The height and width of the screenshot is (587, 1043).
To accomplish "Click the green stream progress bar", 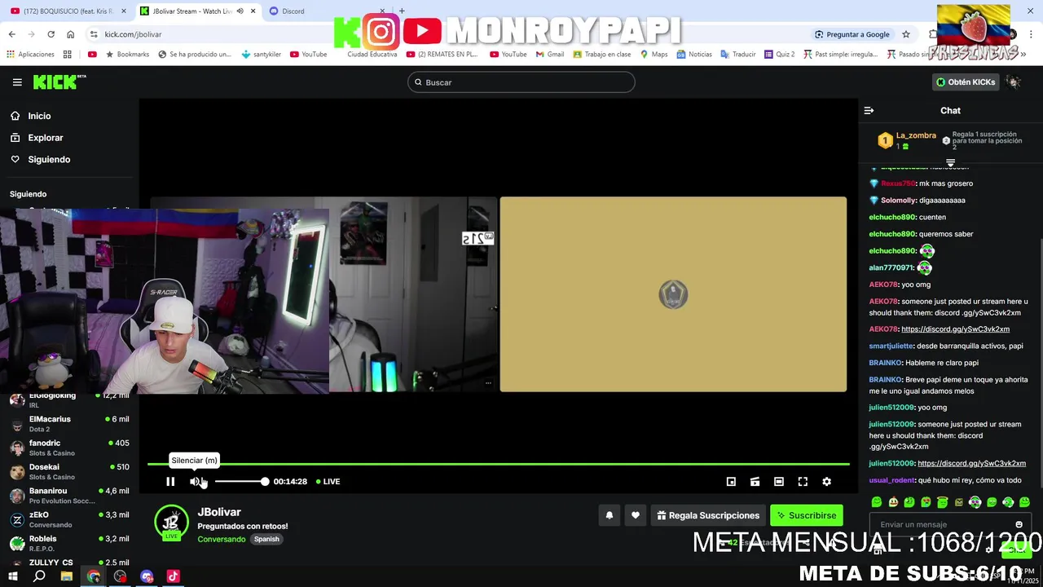I will click(498, 464).
